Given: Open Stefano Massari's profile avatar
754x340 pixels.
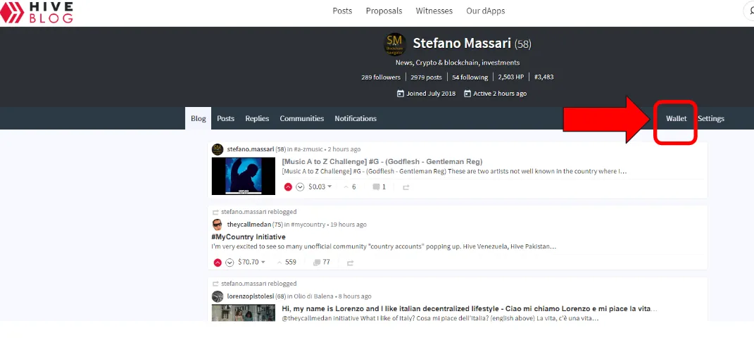Looking at the screenshot, I should [x=395, y=44].
